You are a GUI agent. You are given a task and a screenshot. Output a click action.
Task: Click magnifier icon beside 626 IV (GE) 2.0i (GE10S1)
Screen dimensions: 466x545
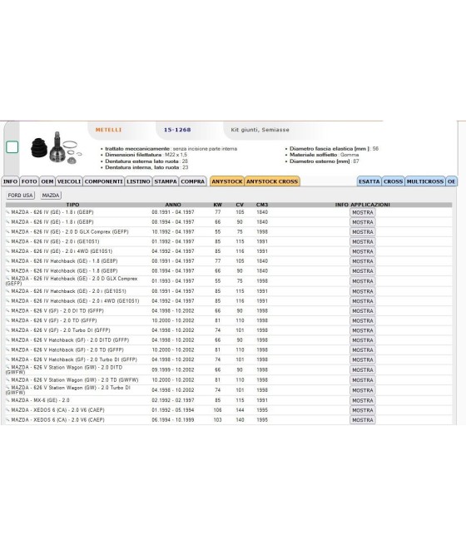point(7,240)
